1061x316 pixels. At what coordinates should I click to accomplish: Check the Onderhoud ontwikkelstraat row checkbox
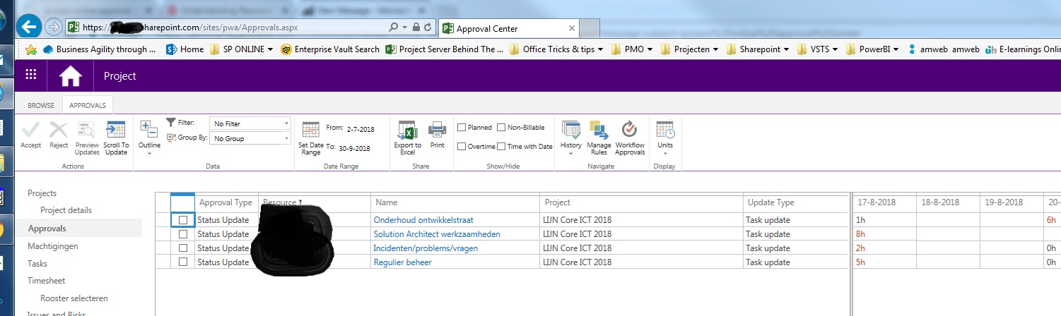coord(183,220)
